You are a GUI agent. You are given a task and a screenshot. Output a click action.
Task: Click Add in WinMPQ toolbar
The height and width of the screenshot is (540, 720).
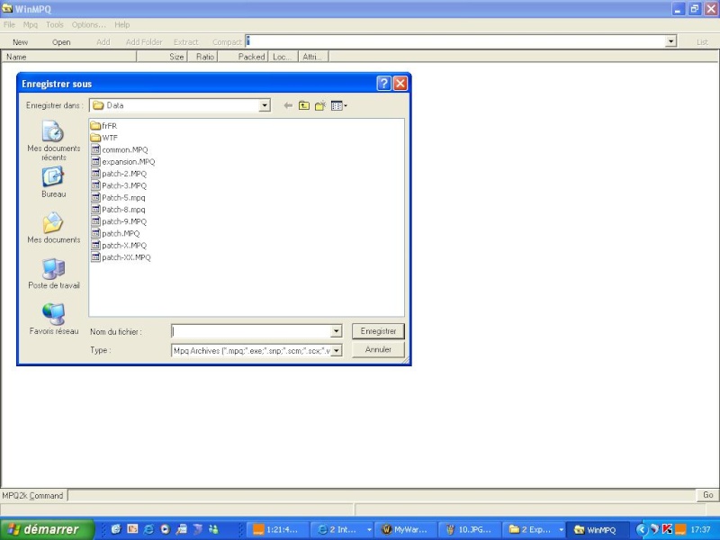(103, 42)
